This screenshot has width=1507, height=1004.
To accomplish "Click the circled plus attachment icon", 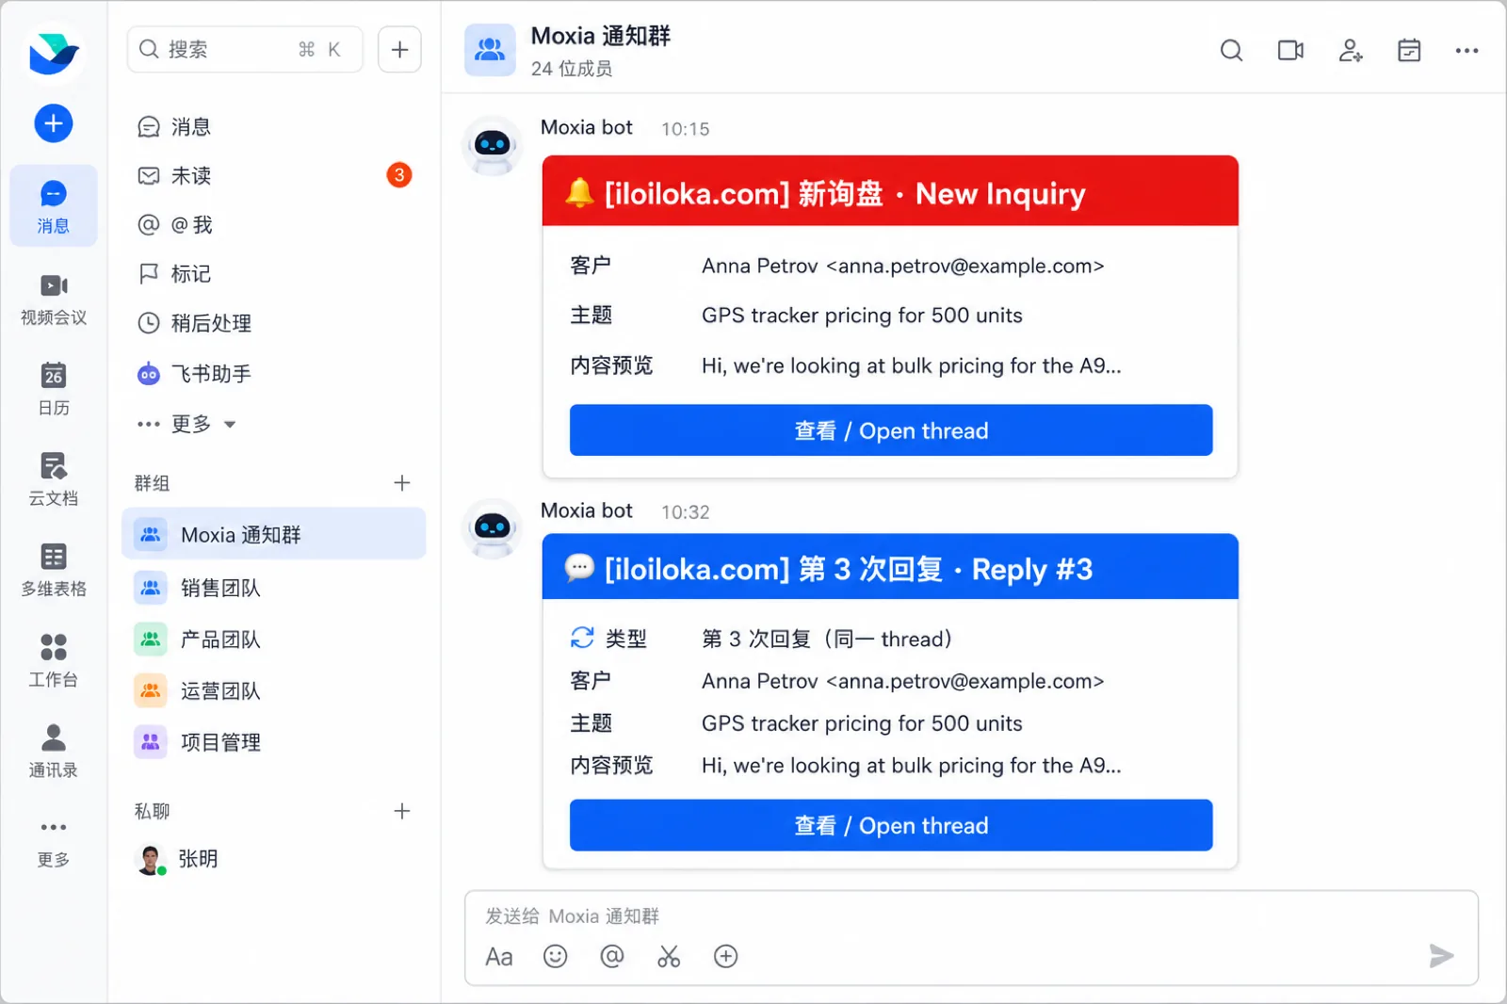I will click(726, 957).
